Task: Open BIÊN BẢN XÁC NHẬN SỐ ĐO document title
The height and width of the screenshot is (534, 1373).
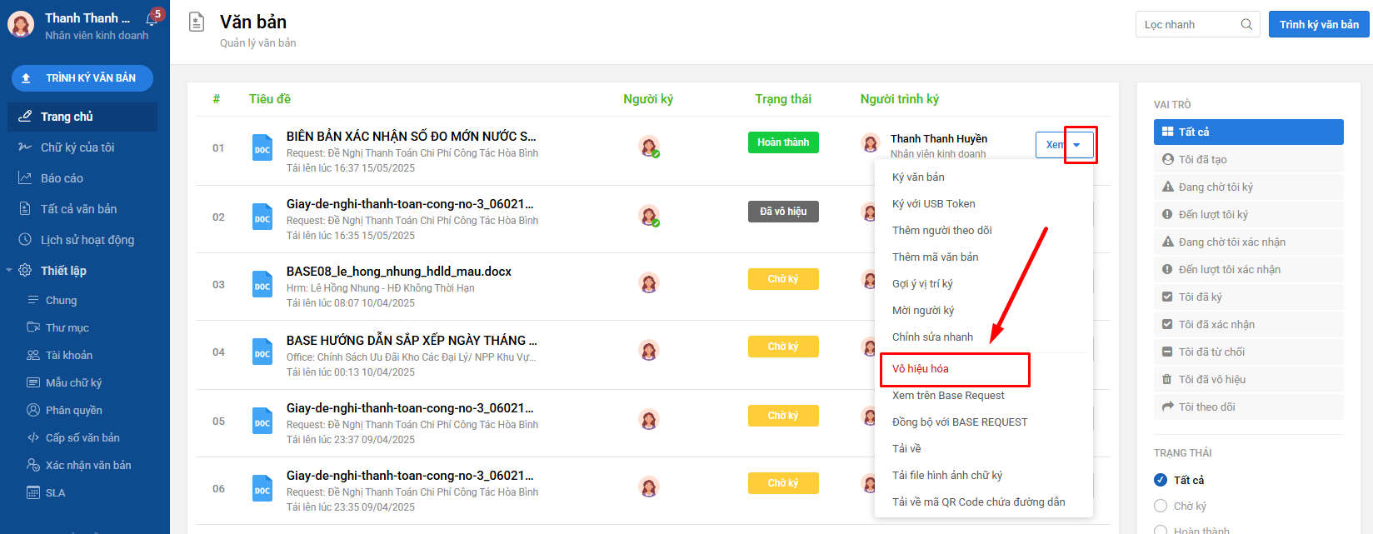Action: point(412,136)
